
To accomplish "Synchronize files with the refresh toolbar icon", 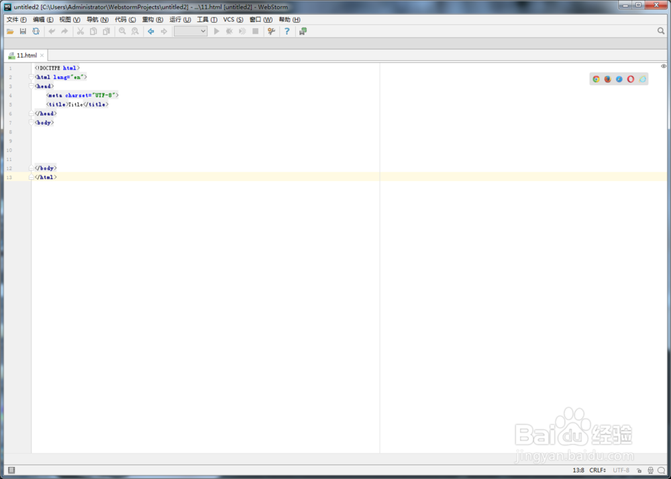I will (36, 31).
